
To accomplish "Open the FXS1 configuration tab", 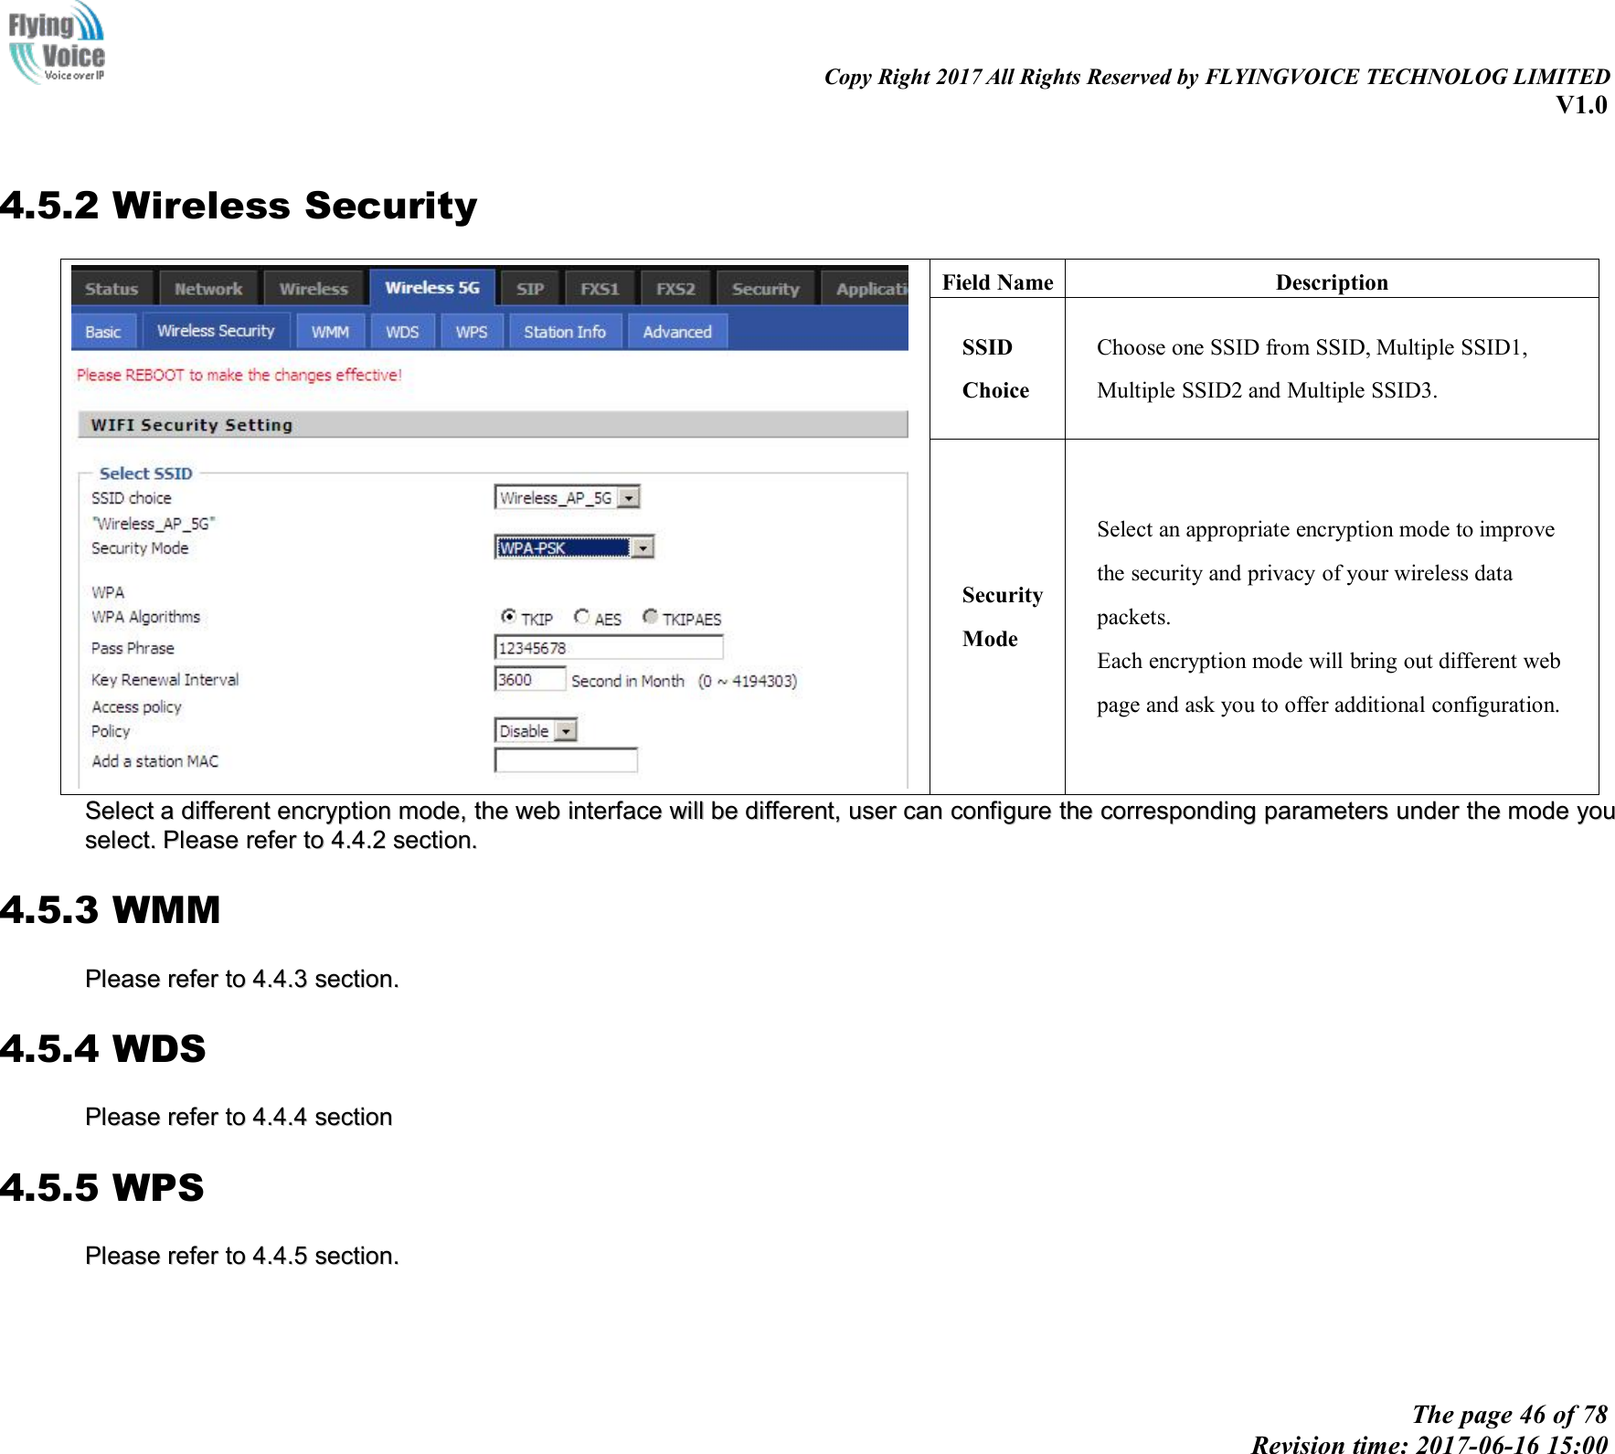I will [x=600, y=288].
